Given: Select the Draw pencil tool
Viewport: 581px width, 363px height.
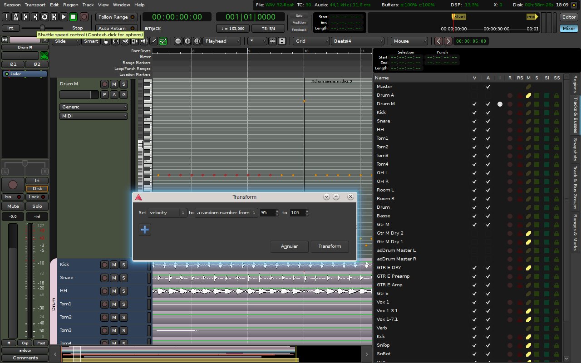Looking at the screenshot, I should coord(154,41).
